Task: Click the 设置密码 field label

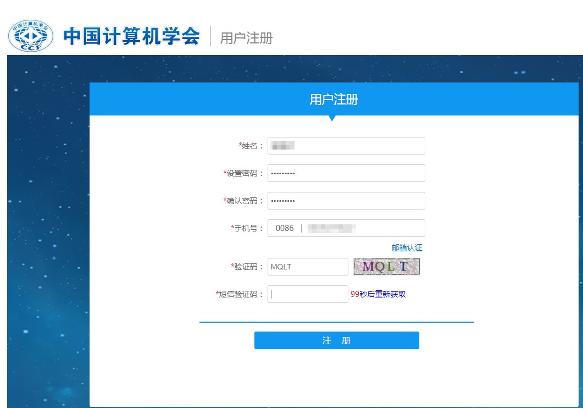Action: click(243, 173)
